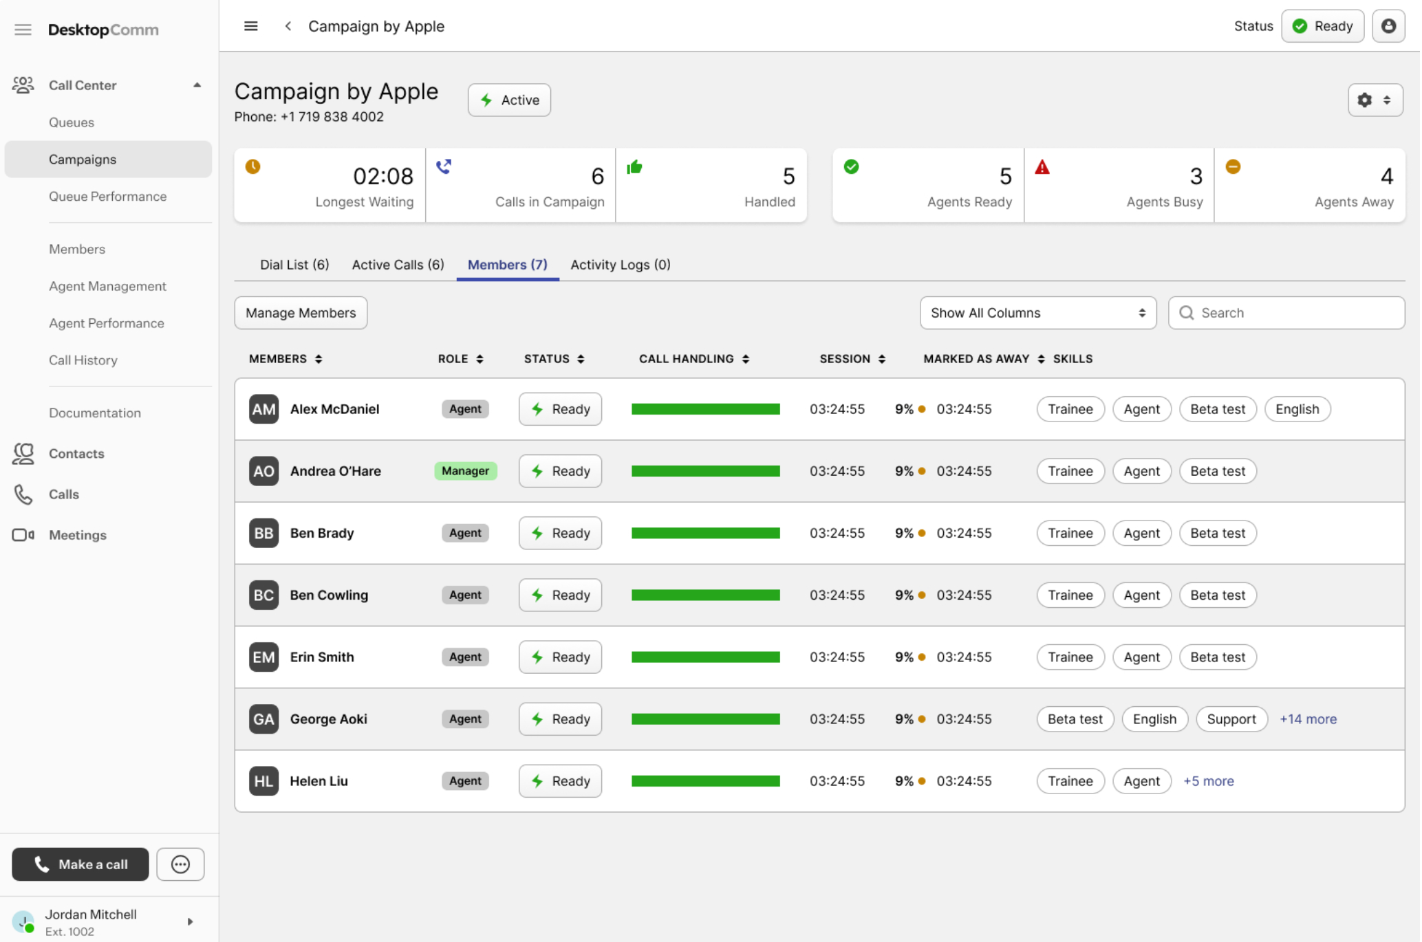The image size is (1422, 942).
Task: Toggle the top-bar Ready status button
Action: [1322, 26]
